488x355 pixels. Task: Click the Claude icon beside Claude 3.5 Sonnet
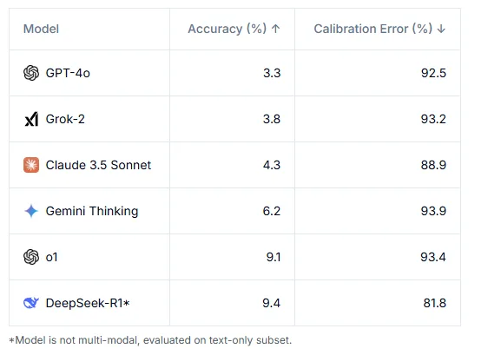(31, 165)
